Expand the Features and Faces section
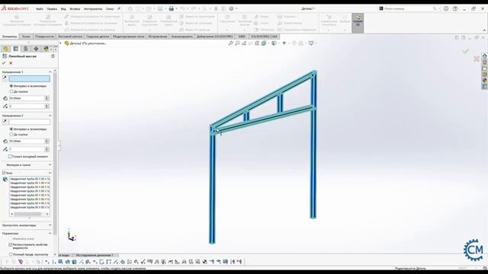The width and height of the screenshot is (488, 274). pyautogui.click(x=50, y=164)
